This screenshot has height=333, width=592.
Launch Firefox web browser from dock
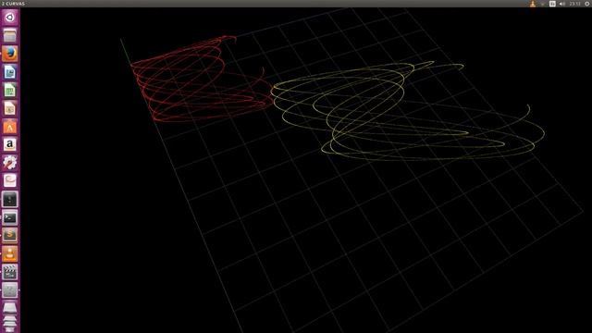click(x=10, y=54)
